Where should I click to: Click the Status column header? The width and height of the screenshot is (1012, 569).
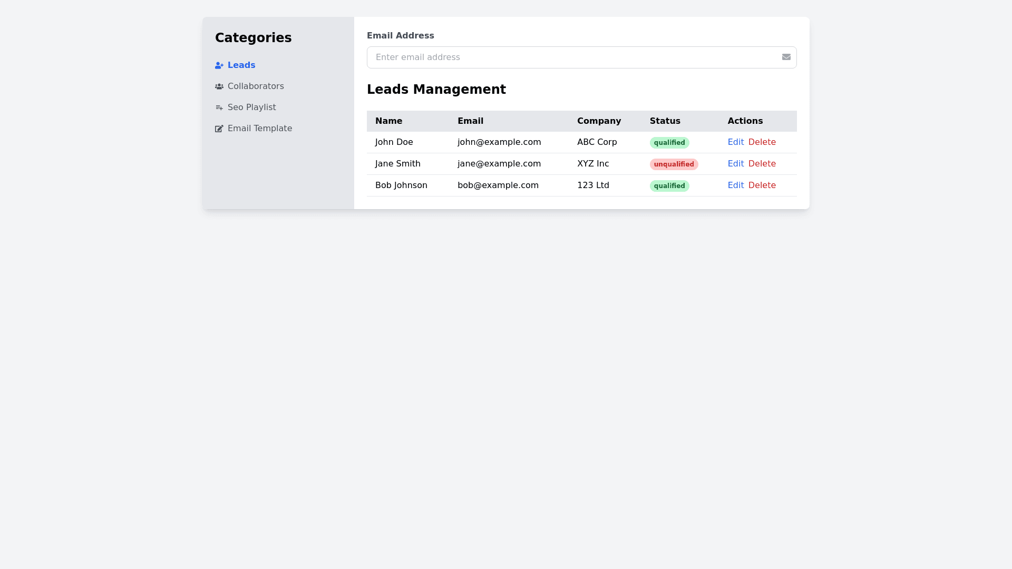pyautogui.click(x=665, y=121)
